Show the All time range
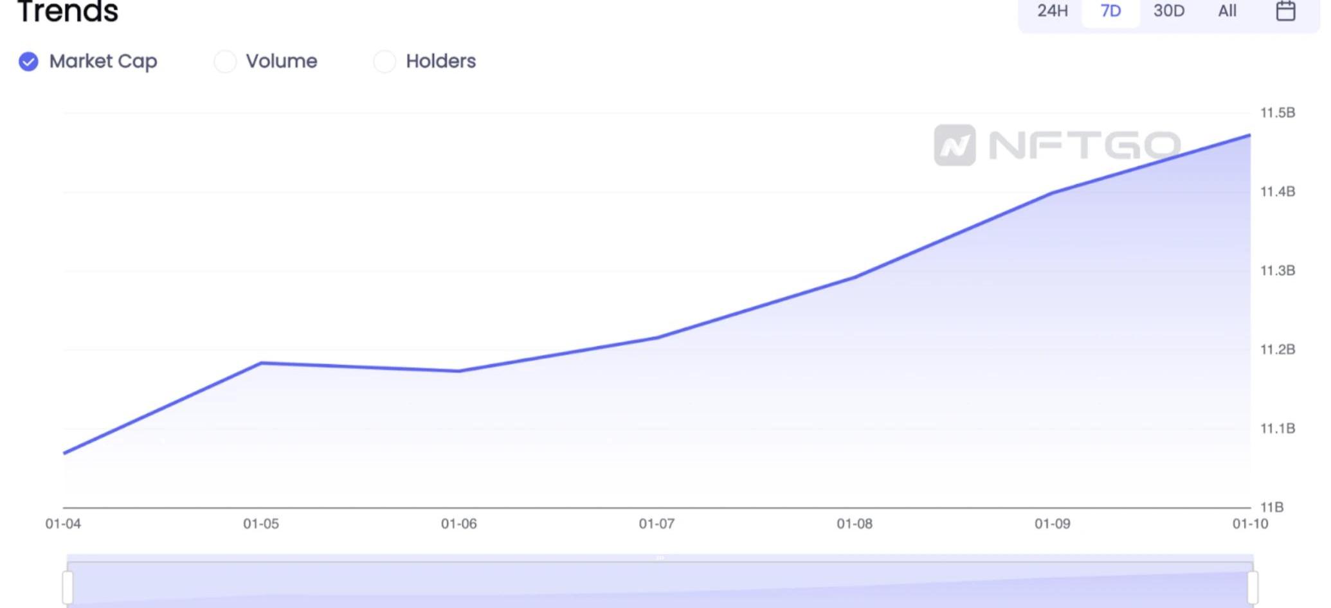Viewport: 1331px width, 608px height. tap(1227, 11)
